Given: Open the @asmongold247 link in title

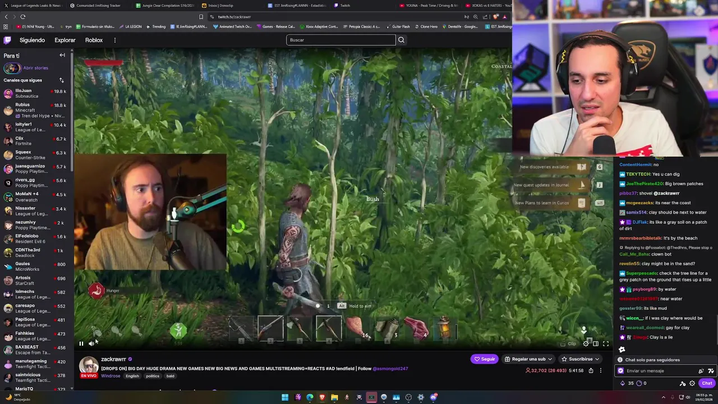Looking at the screenshot, I should click(390, 369).
